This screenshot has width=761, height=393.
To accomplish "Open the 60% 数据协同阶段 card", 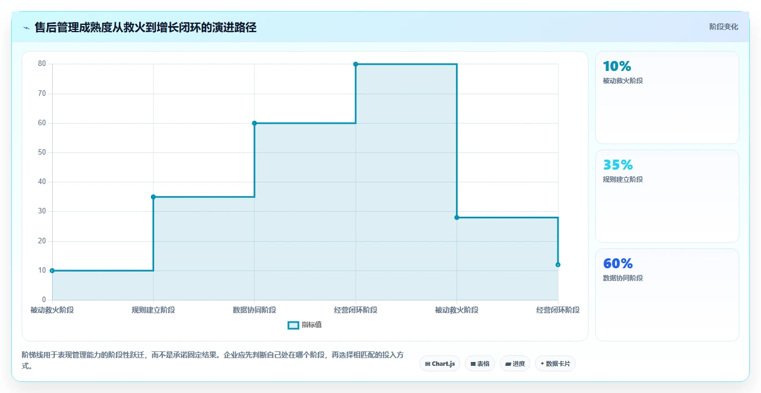I will pyautogui.click(x=667, y=295).
